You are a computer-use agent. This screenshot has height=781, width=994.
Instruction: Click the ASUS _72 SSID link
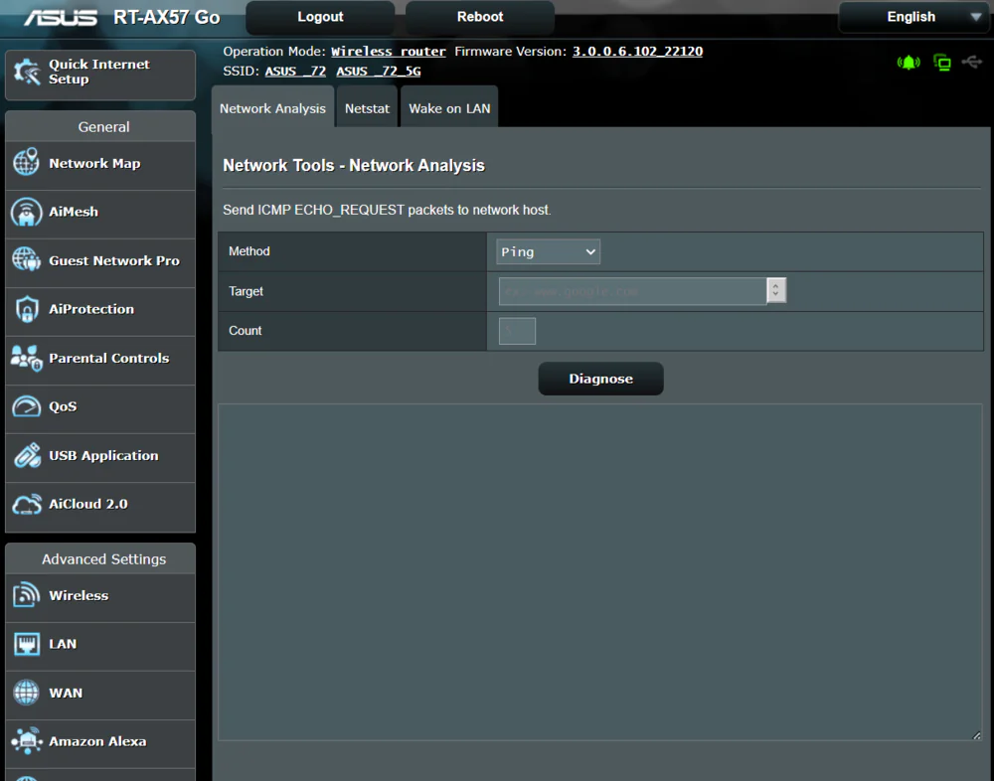[295, 71]
